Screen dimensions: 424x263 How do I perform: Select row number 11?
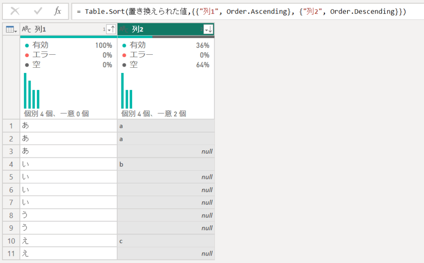point(11,253)
